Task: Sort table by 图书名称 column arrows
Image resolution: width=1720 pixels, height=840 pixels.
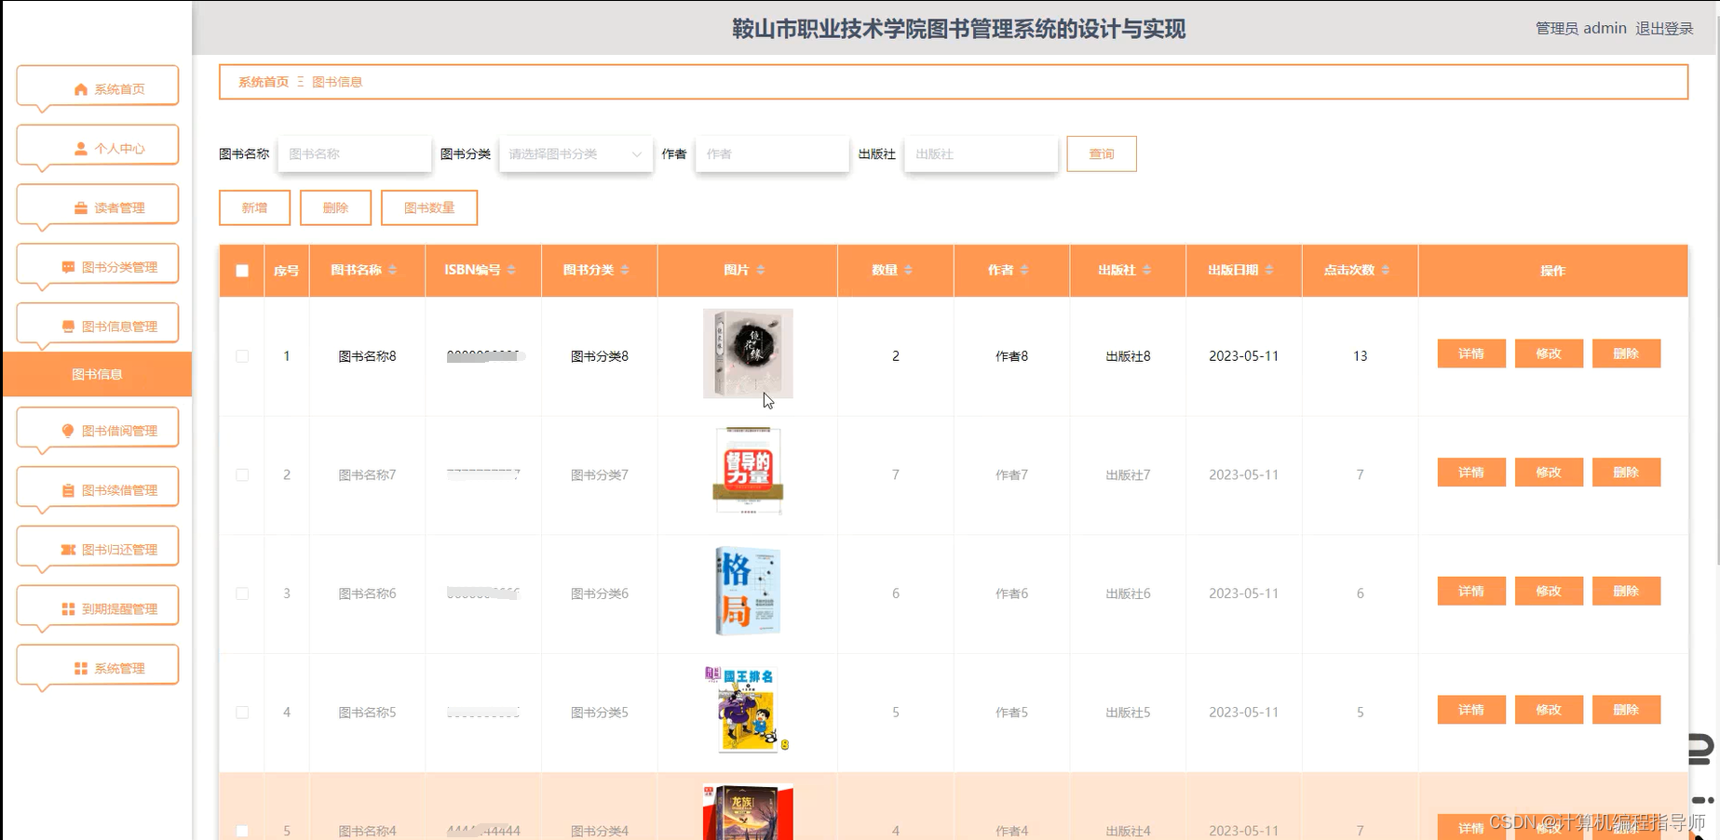Action: (393, 270)
